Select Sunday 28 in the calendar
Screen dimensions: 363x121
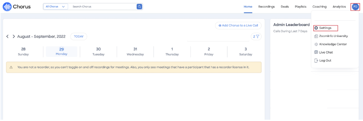23,52
